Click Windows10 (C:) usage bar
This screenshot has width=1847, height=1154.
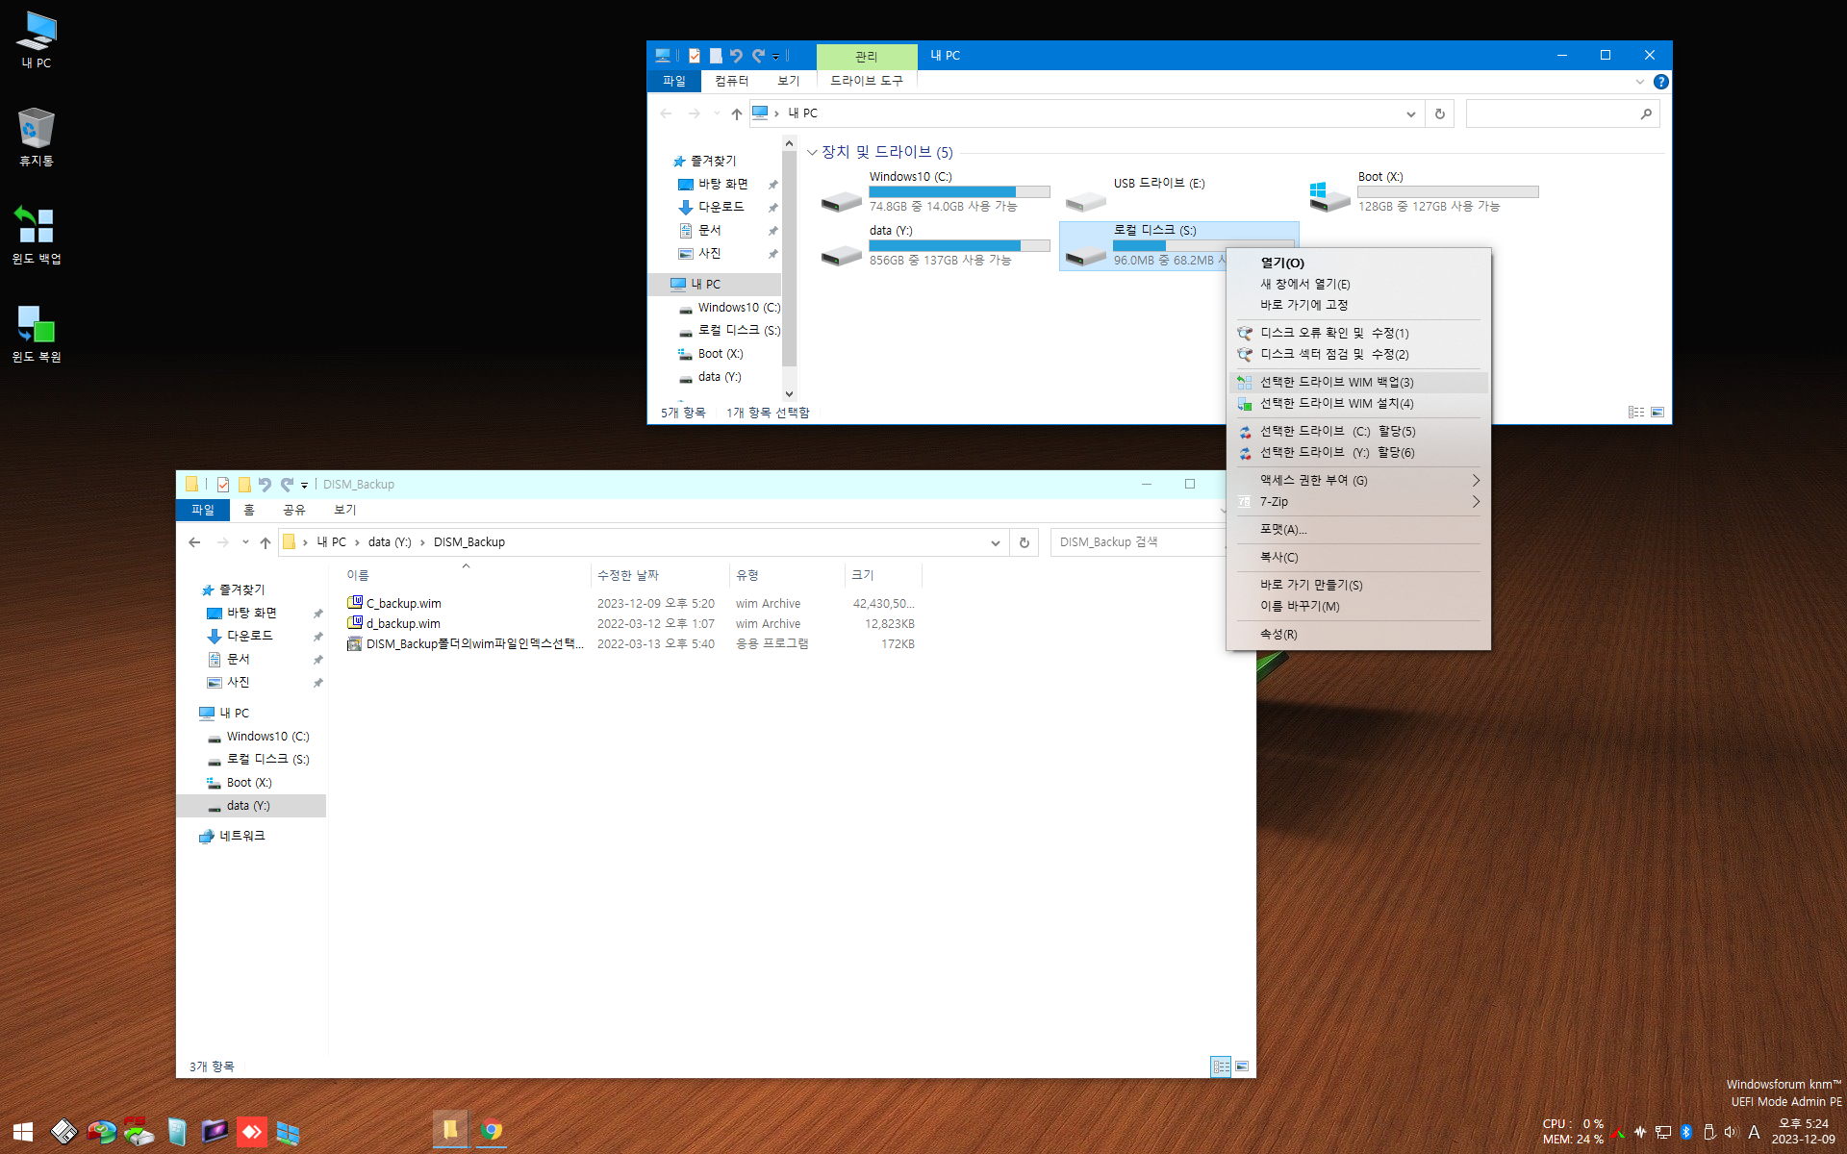tap(959, 192)
